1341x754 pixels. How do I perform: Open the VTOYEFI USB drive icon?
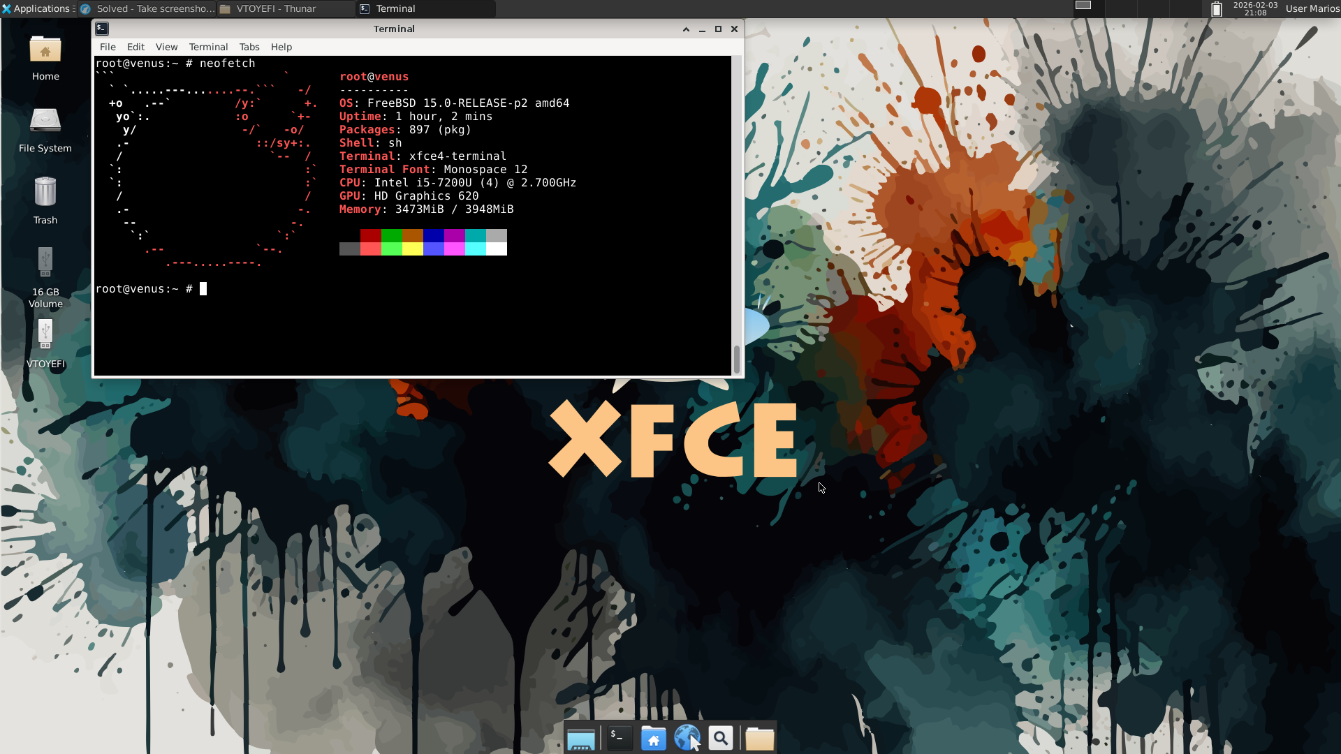coord(45,342)
